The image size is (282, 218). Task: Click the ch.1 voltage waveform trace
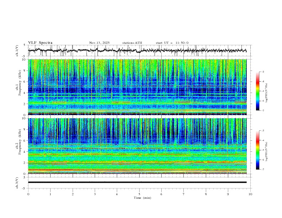point(137,51)
